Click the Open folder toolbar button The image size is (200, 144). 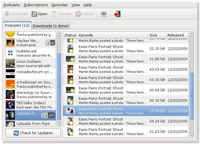39,14
